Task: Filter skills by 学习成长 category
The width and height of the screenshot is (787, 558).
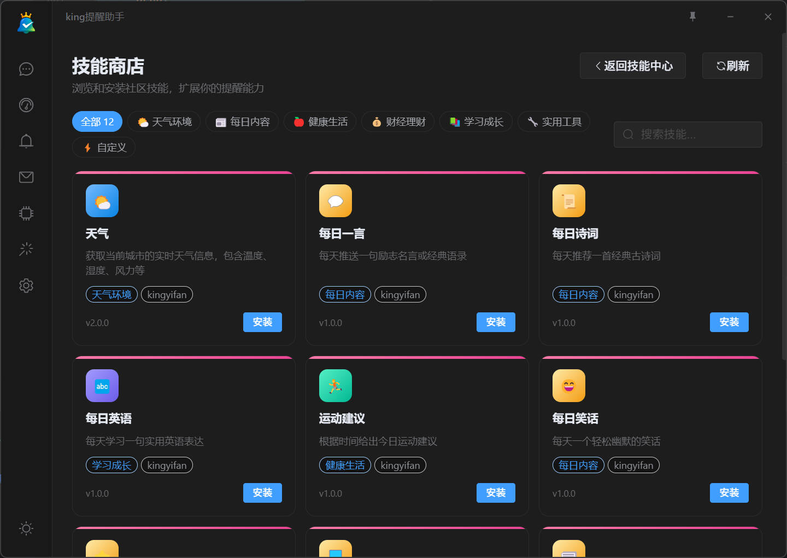Action: coord(475,121)
